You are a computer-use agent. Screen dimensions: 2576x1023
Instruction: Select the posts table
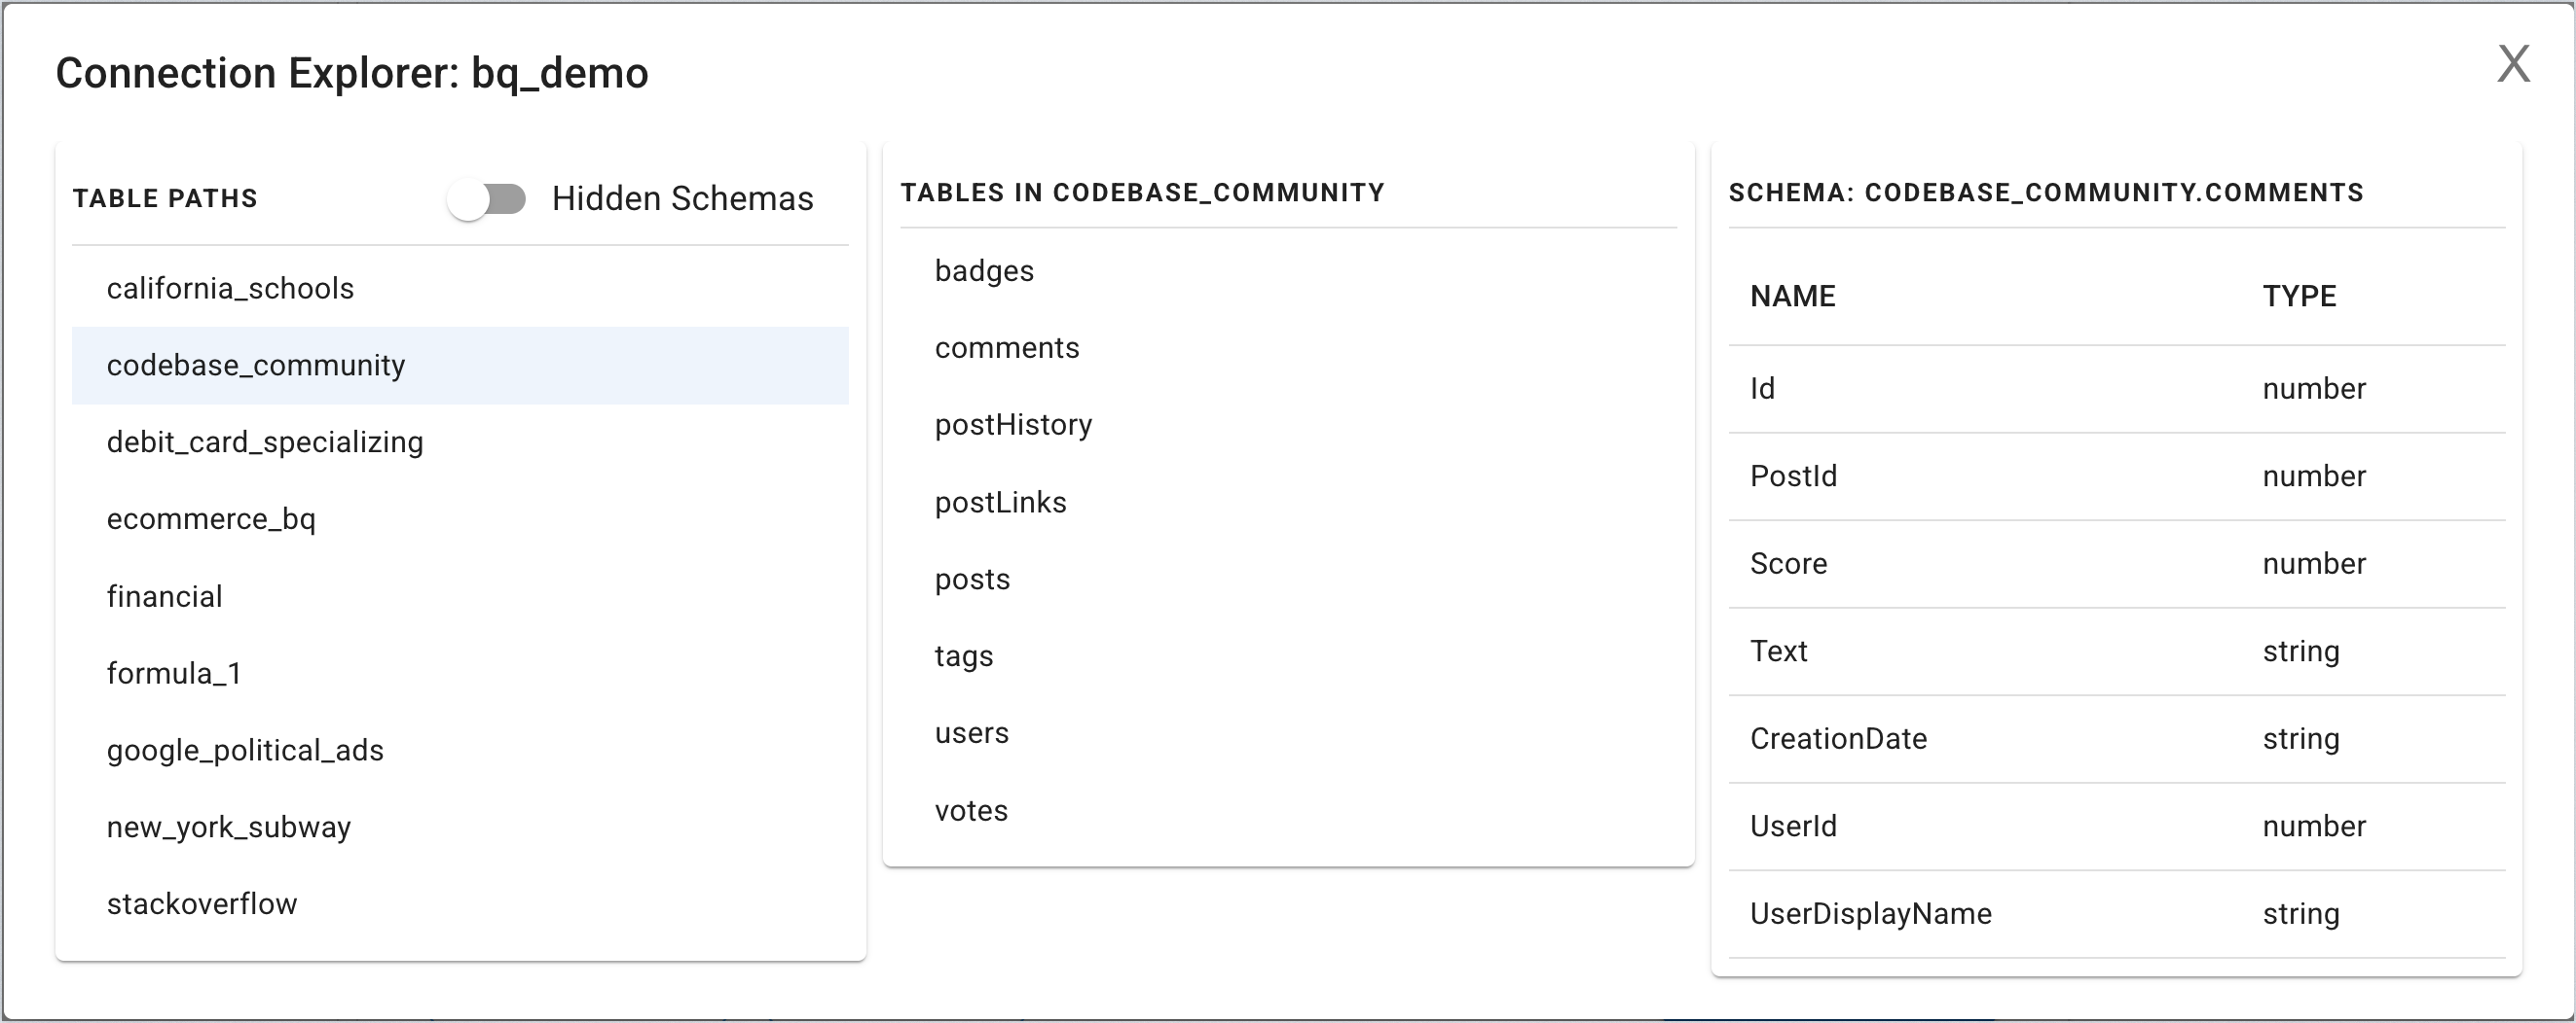pos(972,580)
